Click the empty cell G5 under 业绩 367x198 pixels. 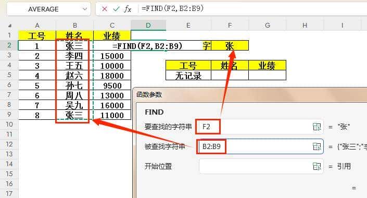coord(267,76)
